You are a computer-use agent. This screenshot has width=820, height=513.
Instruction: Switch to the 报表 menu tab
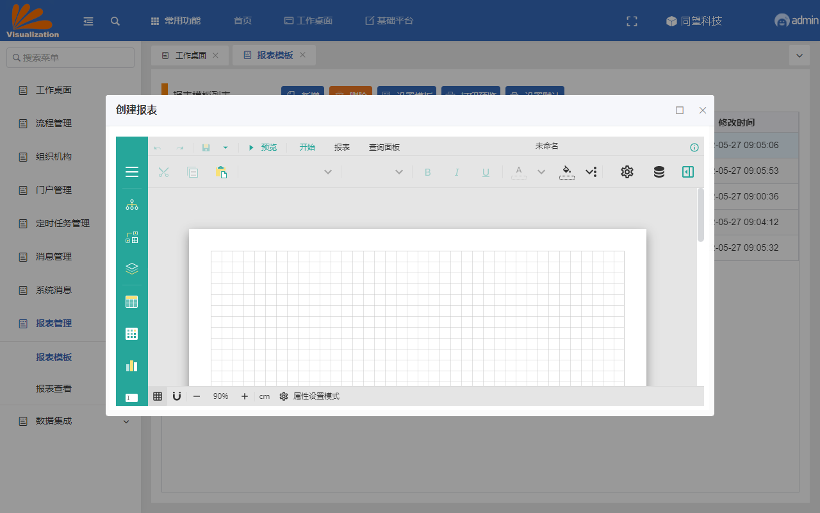point(342,147)
